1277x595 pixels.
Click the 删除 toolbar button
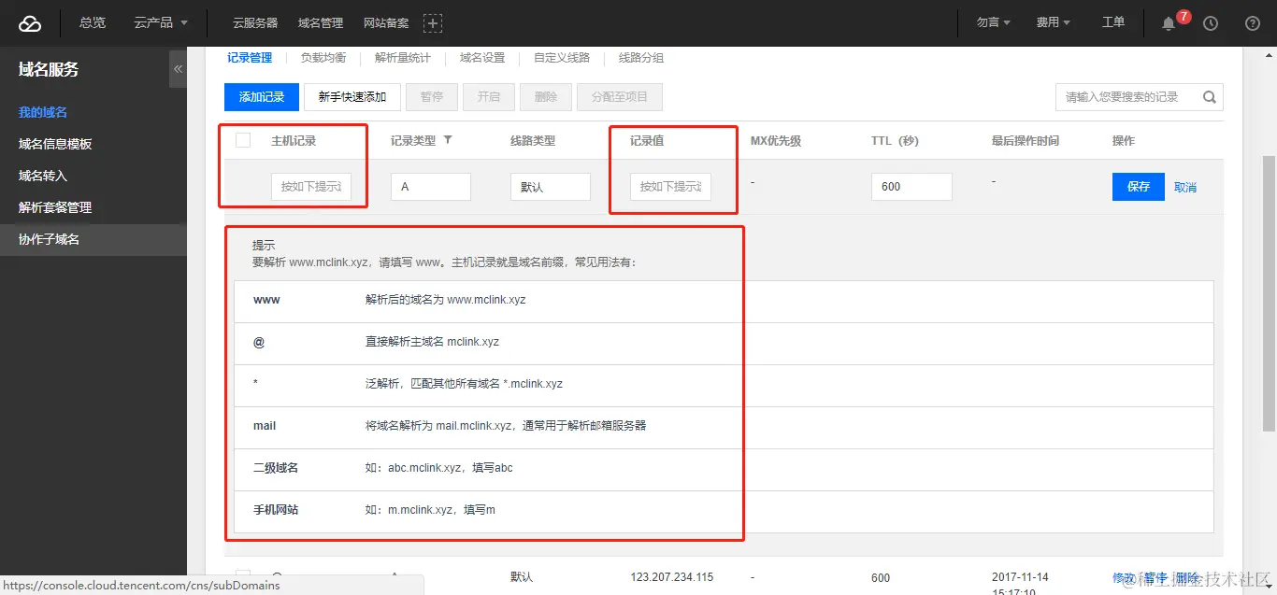pyautogui.click(x=546, y=97)
